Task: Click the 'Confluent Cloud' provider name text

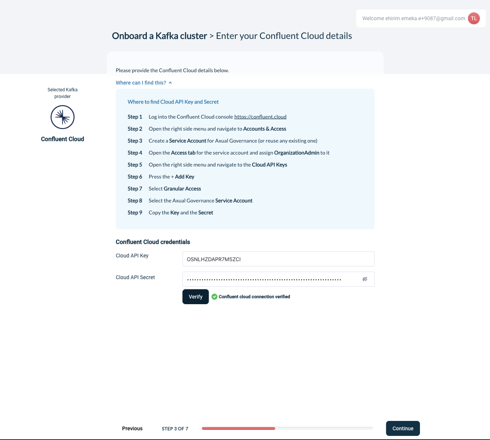Action: tap(63, 139)
